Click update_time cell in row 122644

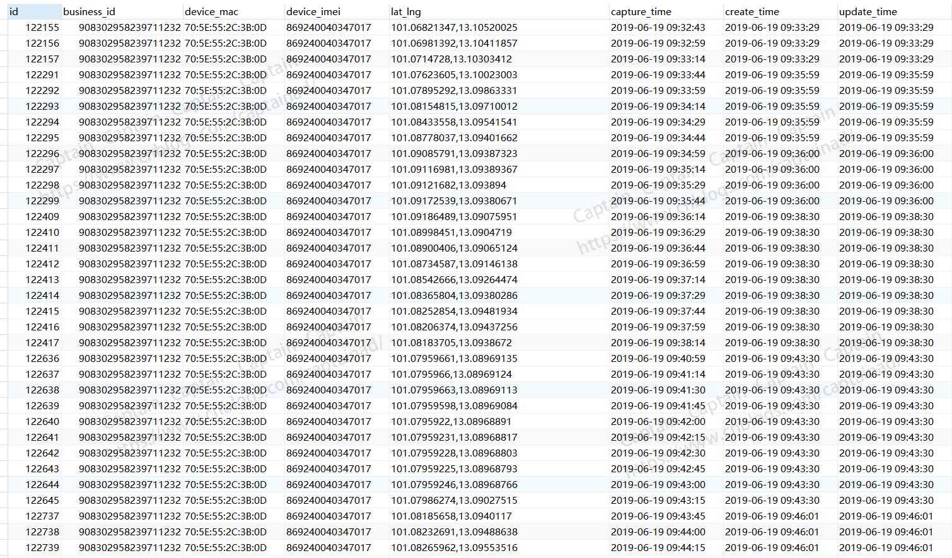click(886, 485)
